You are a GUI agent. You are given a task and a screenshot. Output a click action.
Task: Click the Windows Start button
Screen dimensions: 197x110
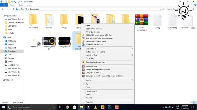[x=3, y=107]
